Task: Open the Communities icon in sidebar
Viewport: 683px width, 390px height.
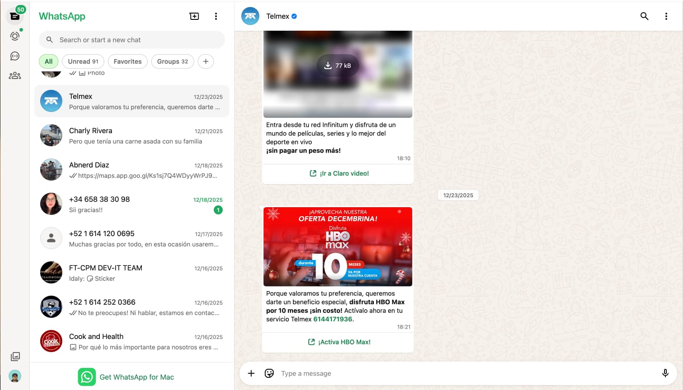Action: point(15,76)
